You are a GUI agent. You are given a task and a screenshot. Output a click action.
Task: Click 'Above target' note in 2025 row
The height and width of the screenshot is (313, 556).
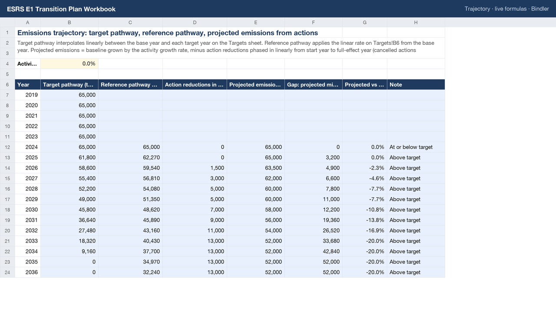(416, 157)
